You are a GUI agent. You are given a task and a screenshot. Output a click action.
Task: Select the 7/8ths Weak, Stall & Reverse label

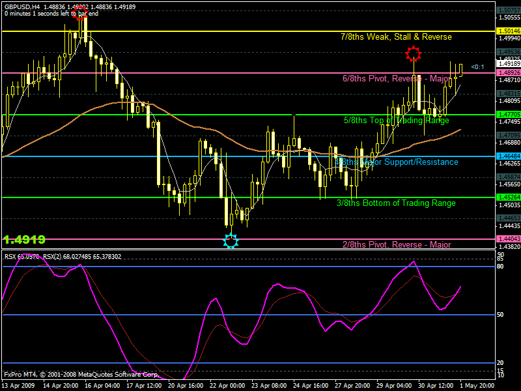coord(396,37)
